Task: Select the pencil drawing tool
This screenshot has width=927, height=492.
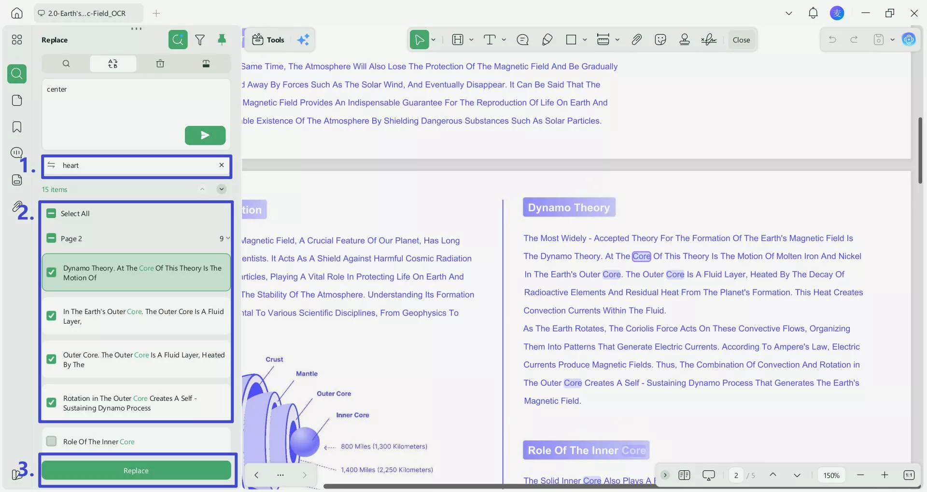Action: point(547,40)
